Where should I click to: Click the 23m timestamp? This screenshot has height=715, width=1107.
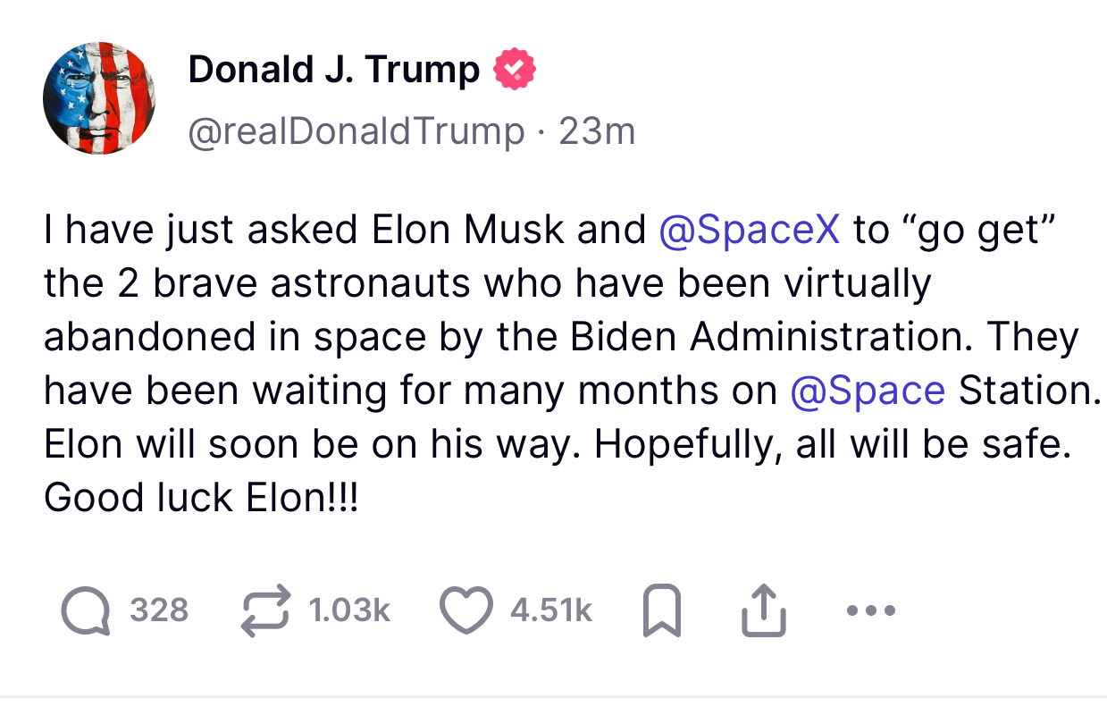[597, 131]
